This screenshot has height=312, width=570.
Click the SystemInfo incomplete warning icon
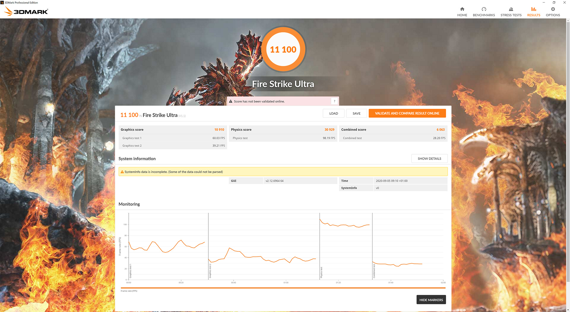(x=122, y=172)
